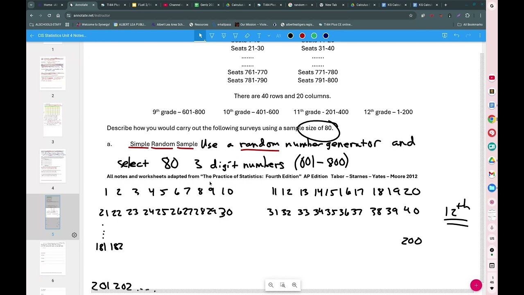Open the e-hallpass bookmark
524x295 pixels.
pyautogui.click(x=221, y=25)
